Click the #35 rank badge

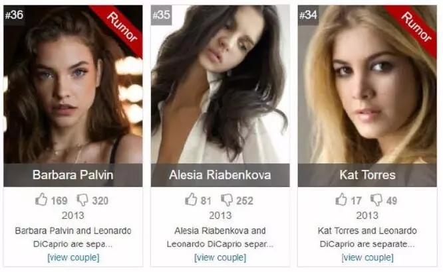pos(162,15)
